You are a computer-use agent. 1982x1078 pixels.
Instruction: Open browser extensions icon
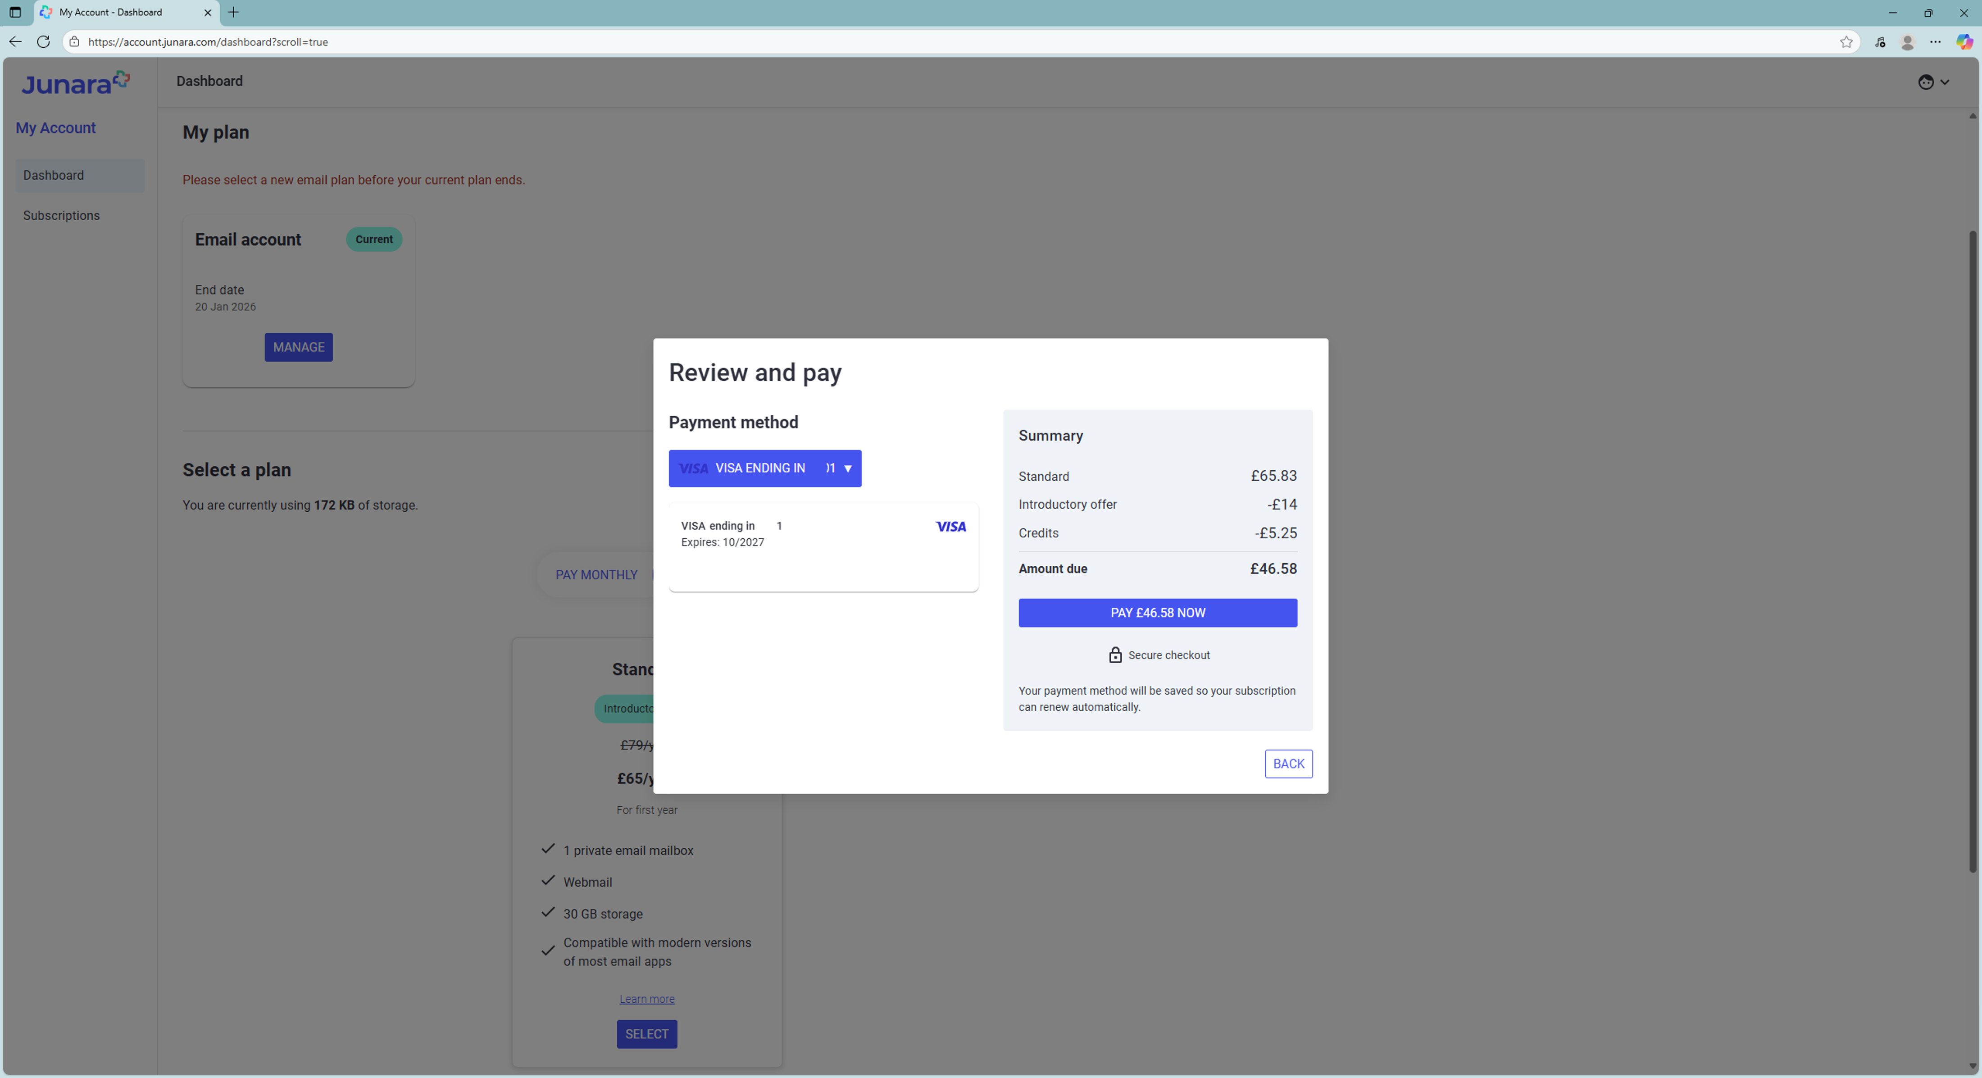point(1880,42)
